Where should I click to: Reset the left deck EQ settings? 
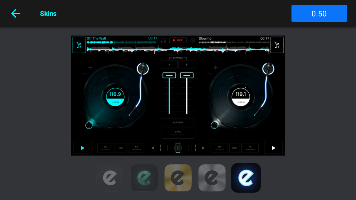[x=121, y=148]
